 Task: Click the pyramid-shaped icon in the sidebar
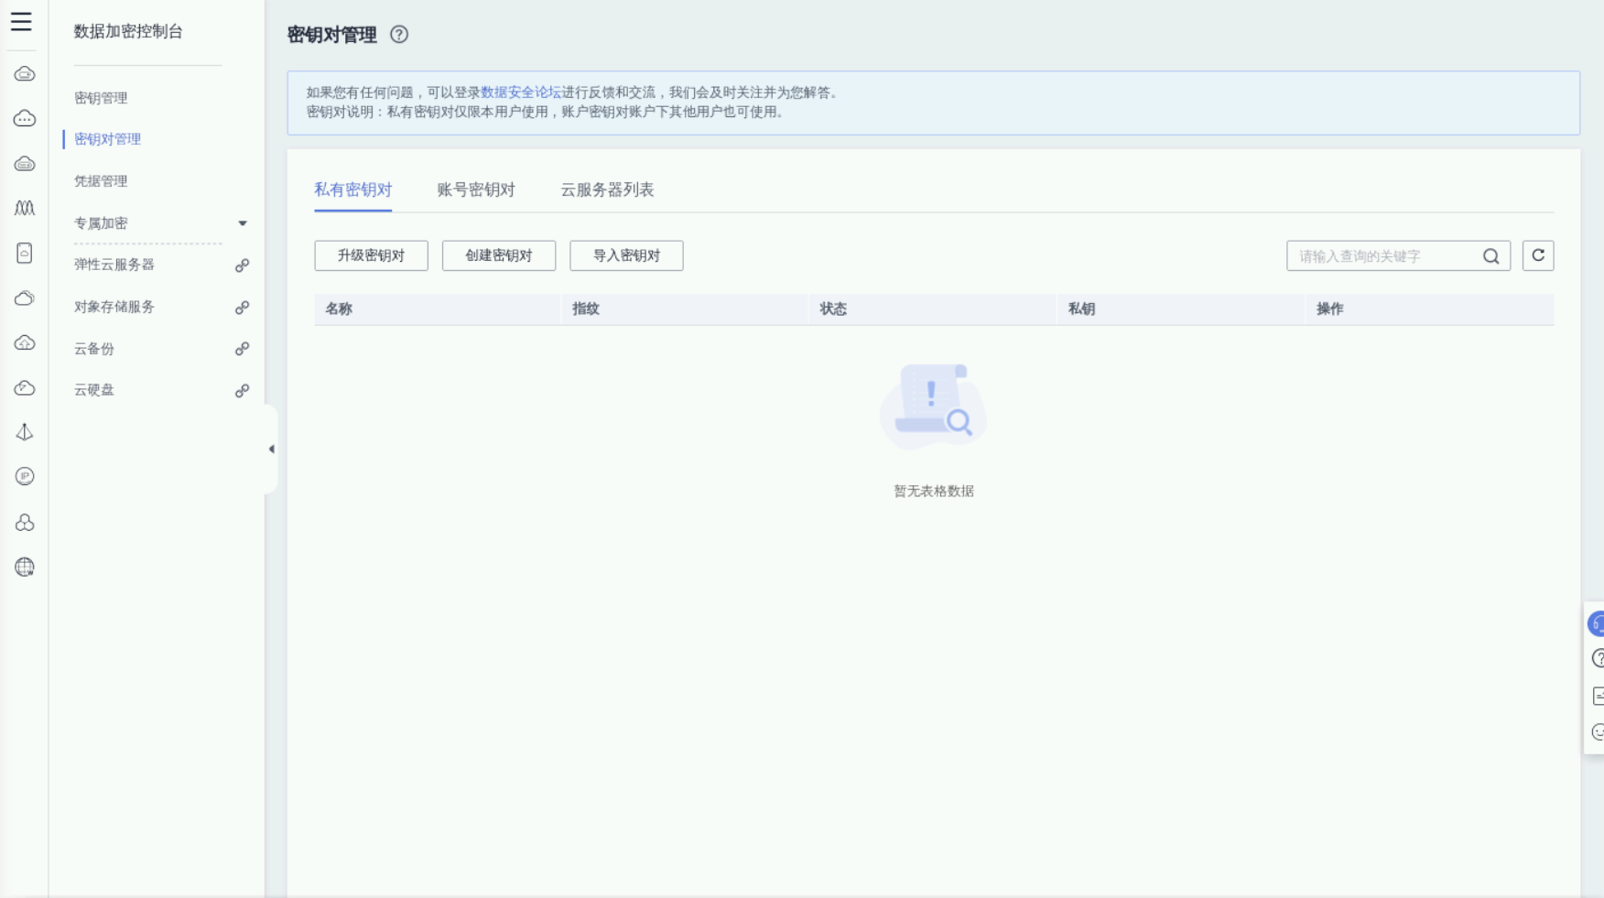[x=25, y=432]
